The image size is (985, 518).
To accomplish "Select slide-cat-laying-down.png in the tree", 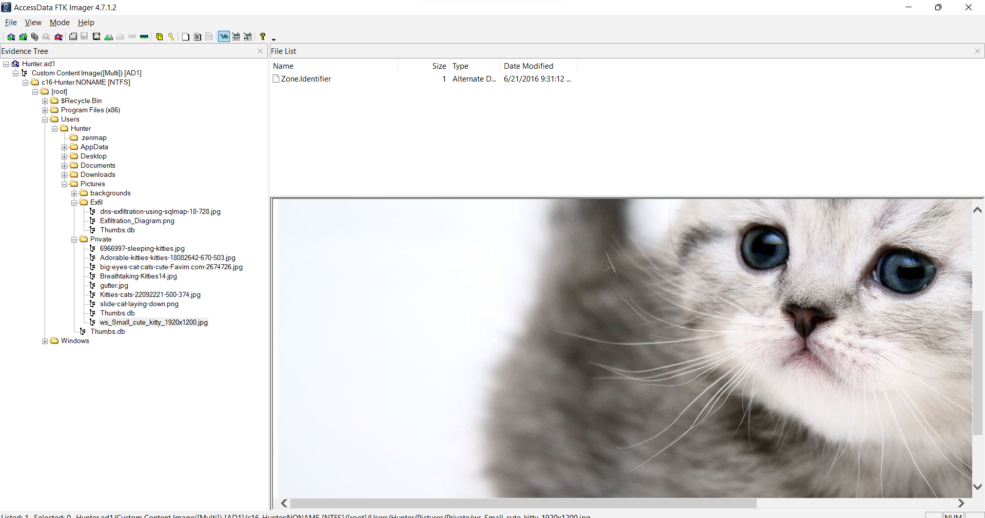I will pos(139,304).
